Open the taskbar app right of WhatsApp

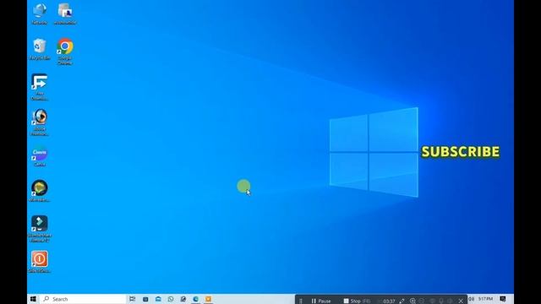[x=183, y=299]
